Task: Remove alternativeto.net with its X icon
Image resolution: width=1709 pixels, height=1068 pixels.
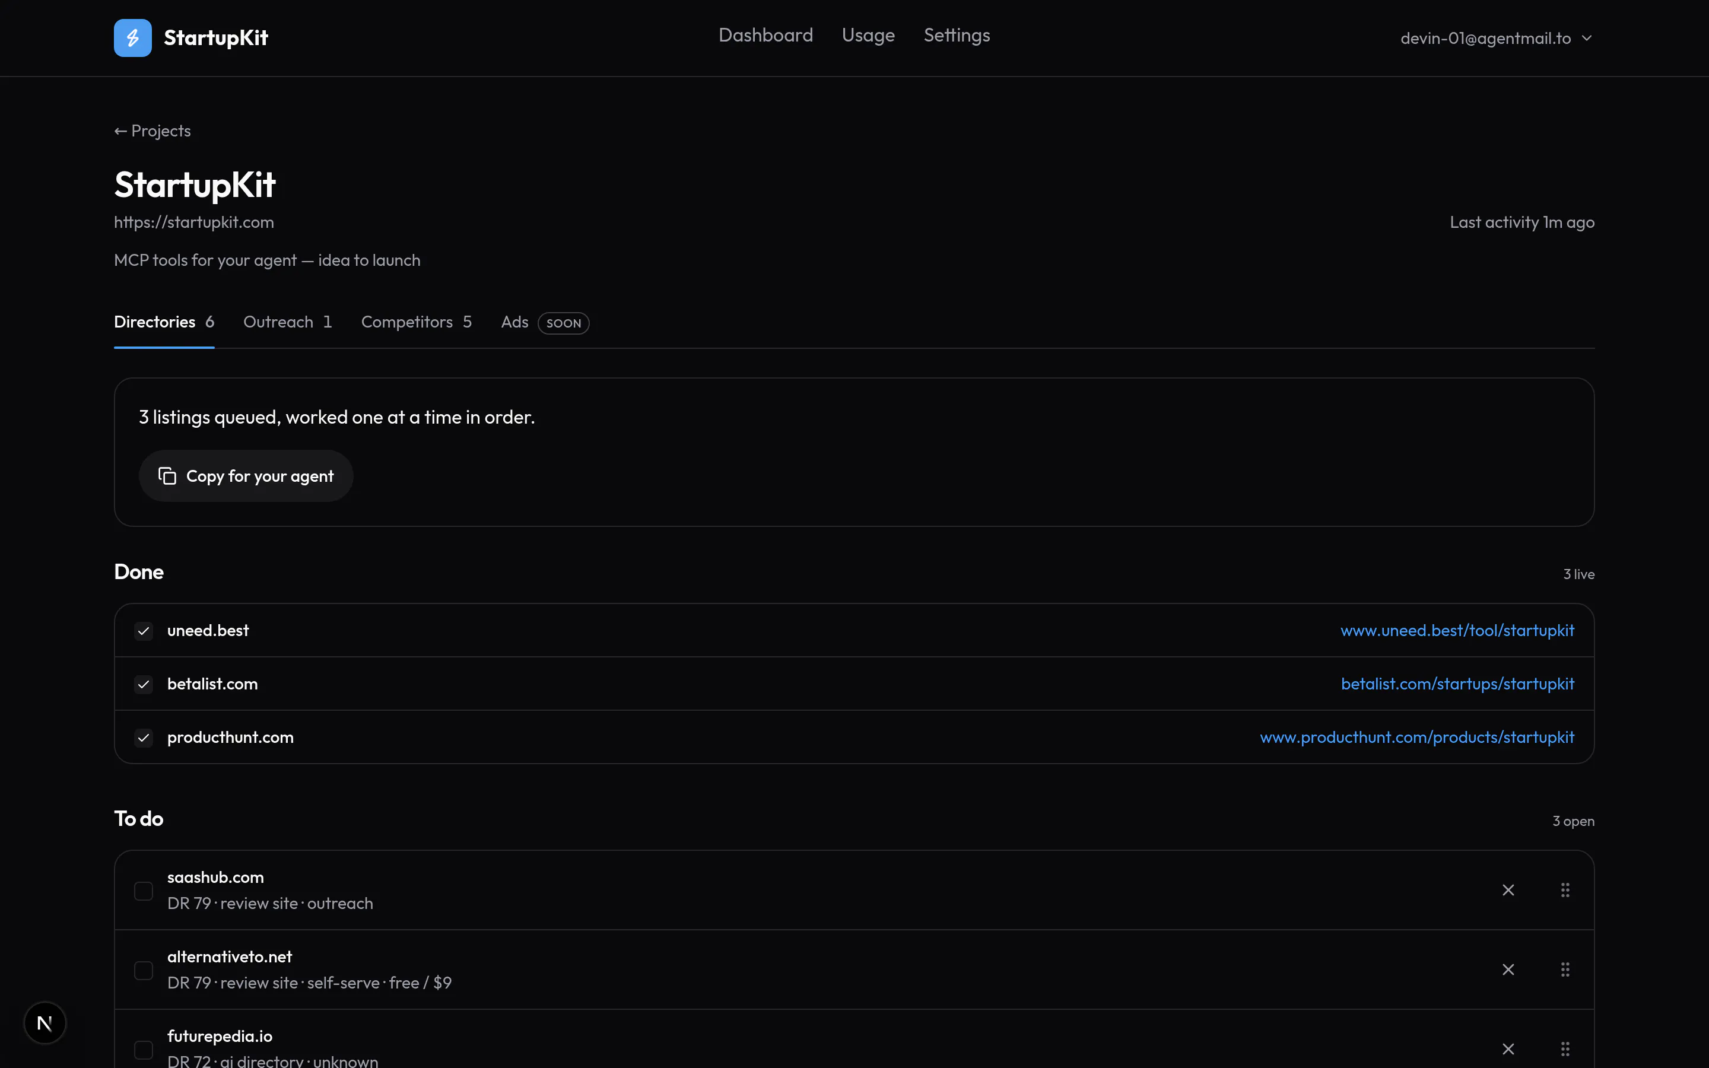Action: [x=1508, y=969]
